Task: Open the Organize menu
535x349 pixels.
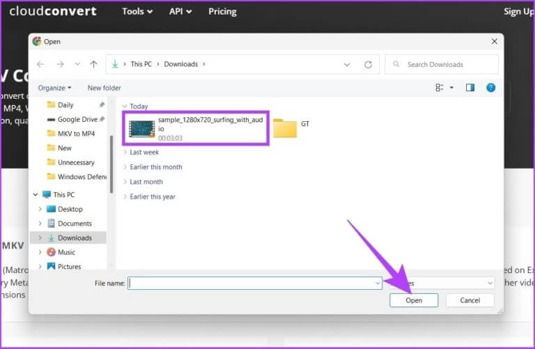Action: [x=54, y=88]
